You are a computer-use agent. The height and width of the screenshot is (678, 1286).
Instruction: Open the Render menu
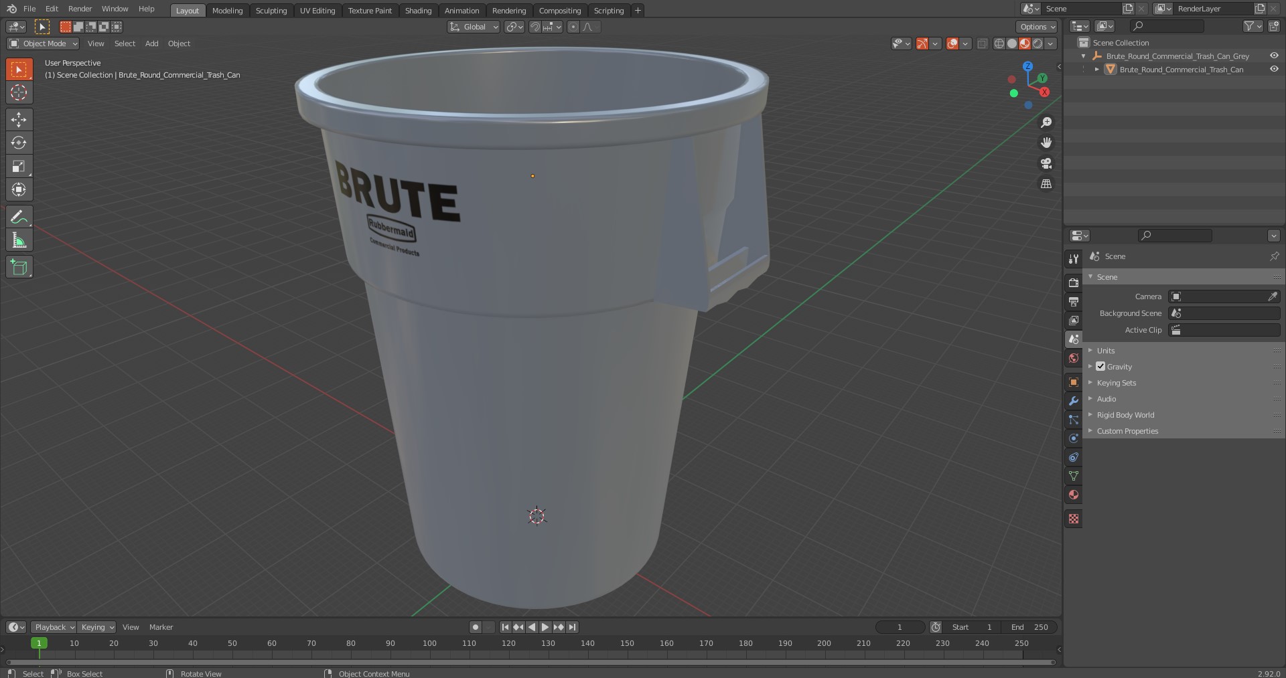80,9
